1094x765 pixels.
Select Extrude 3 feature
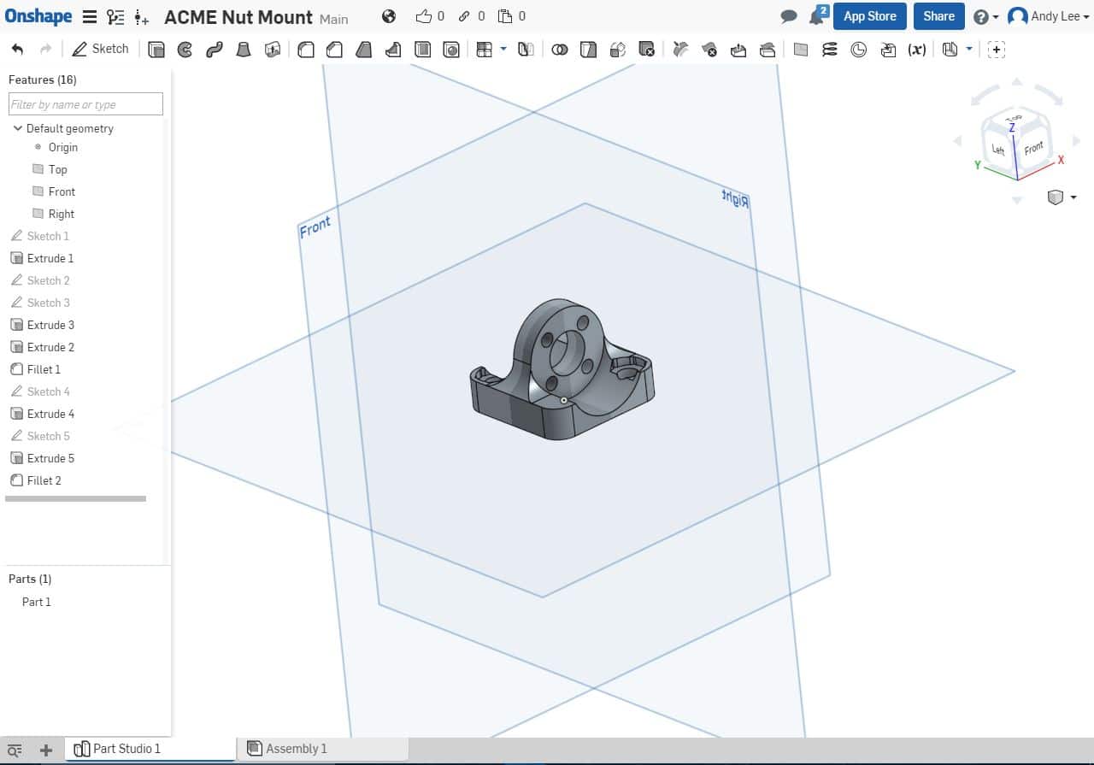pyautogui.click(x=50, y=325)
